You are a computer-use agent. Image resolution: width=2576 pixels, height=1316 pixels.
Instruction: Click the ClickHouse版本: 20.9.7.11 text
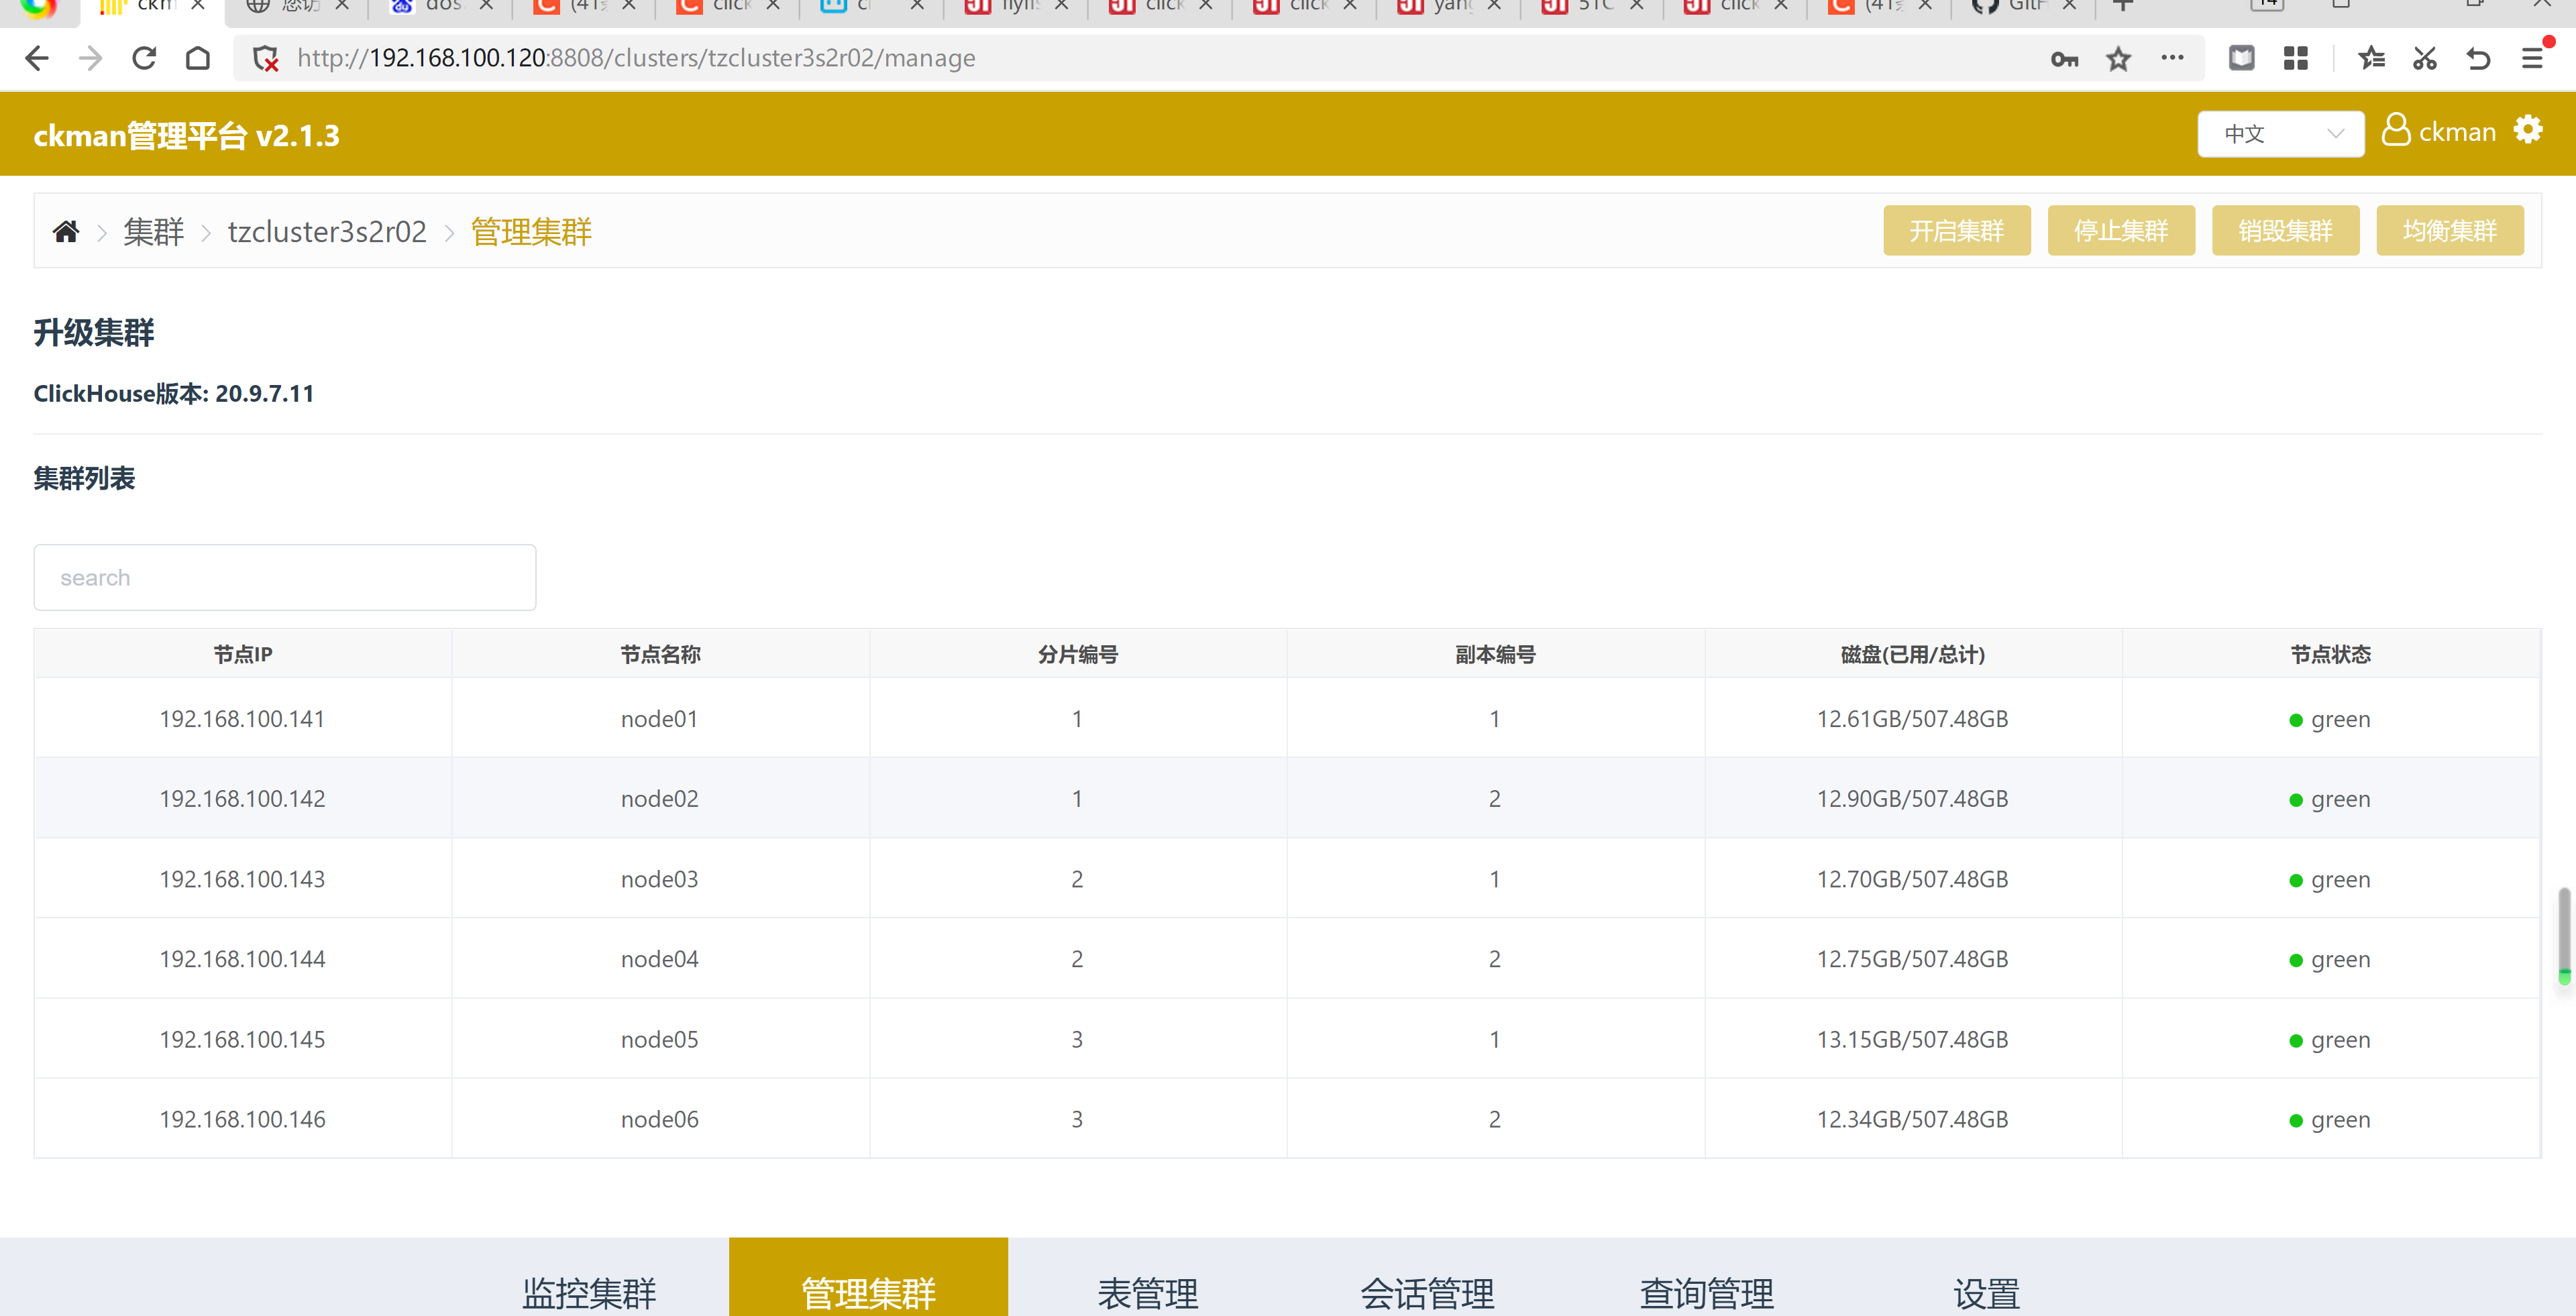pos(174,393)
